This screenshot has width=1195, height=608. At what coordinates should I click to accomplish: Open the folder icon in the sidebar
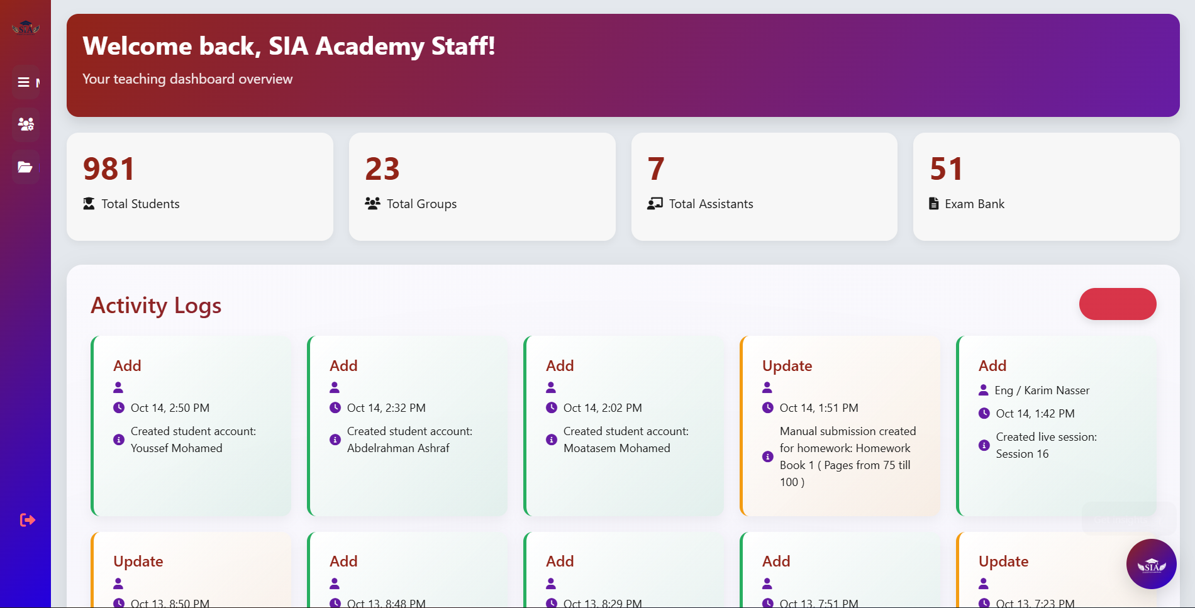[25, 167]
